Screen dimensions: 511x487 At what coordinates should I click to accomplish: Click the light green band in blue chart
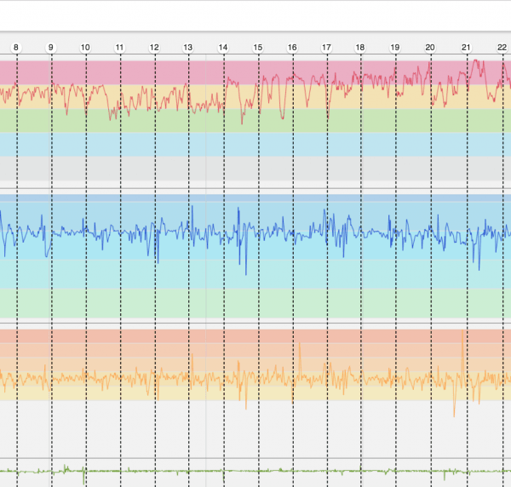pyautogui.click(x=255, y=302)
